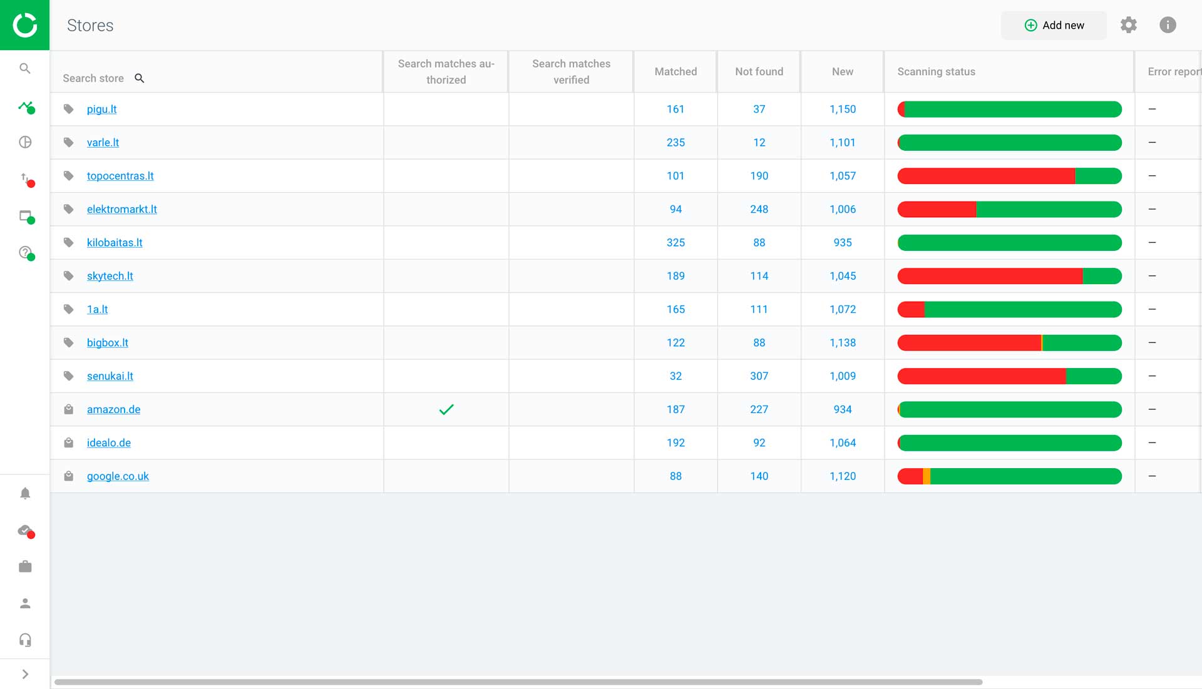Click the horizontal scrollbar at the bottom
1202x689 pixels.
(518, 681)
